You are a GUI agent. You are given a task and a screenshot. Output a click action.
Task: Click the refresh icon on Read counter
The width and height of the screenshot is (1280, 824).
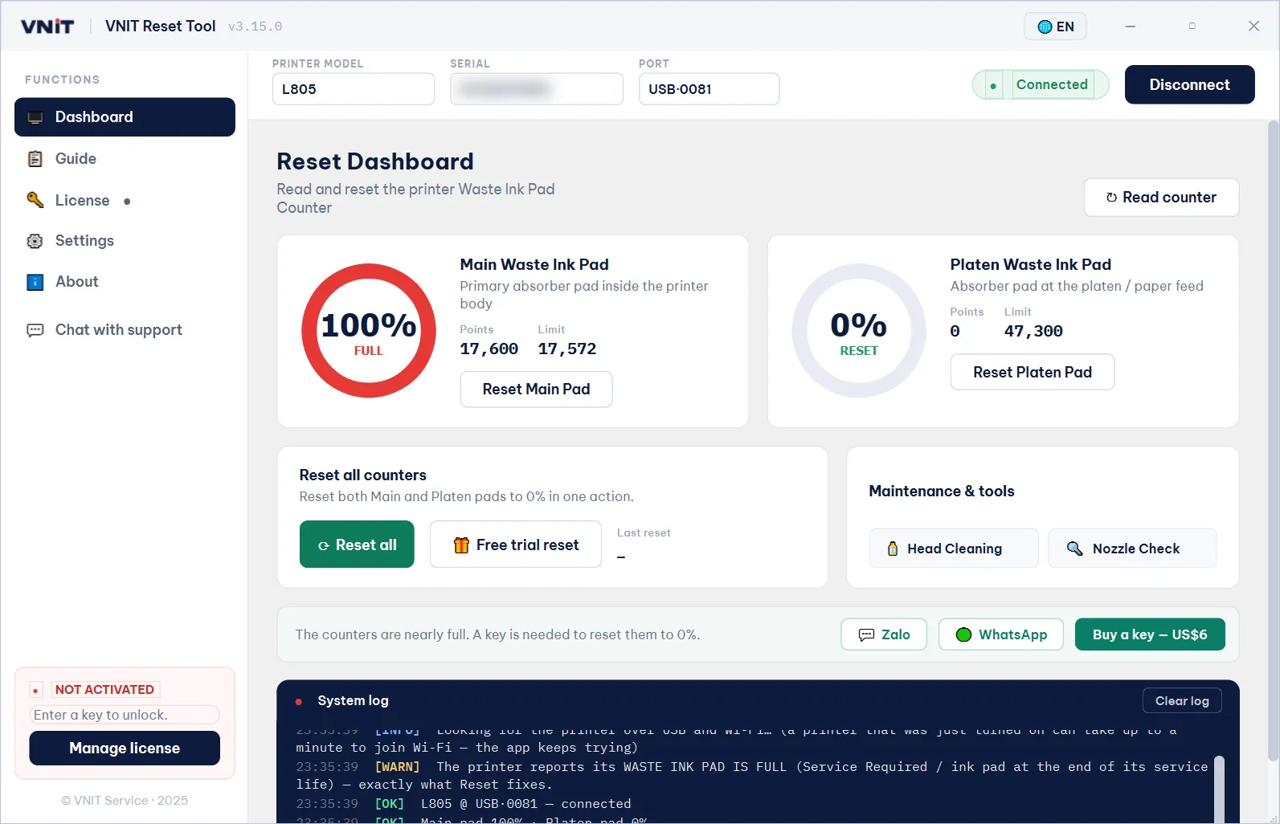pyautogui.click(x=1111, y=198)
